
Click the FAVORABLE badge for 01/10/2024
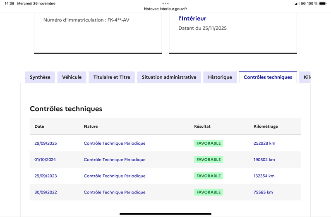[x=209, y=160]
